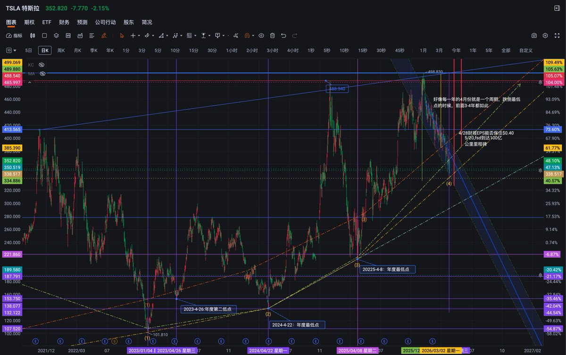The width and height of the screenshot is (566, 355).
Task: Select the zigzag pattern tool
Action: click(x=175, y=35)
